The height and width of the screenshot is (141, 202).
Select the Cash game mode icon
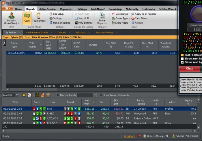tap(27, 18)
